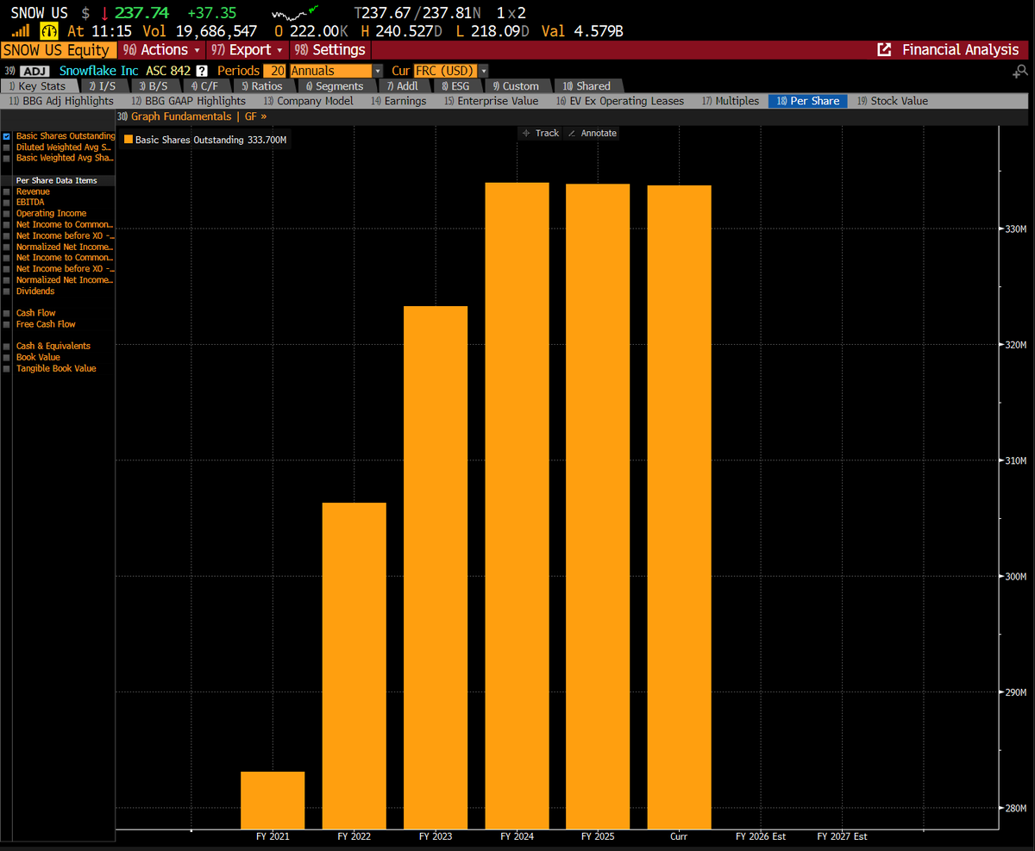Click the Periods value field showing 20
Image resolution: width=1035 pixels, height=851 pixels.
coord(276,70)
